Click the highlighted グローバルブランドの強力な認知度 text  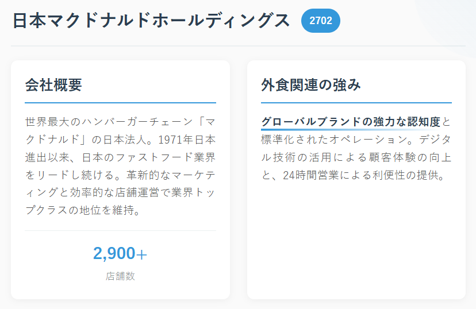pyautogui.click(x=351, y=122)
